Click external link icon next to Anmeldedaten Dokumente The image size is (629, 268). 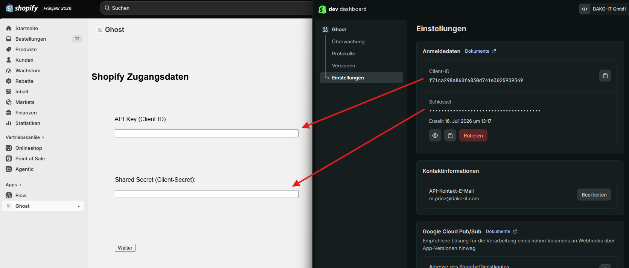[494, 51]
